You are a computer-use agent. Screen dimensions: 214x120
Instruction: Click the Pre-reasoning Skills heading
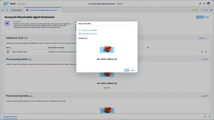(17, 59)
